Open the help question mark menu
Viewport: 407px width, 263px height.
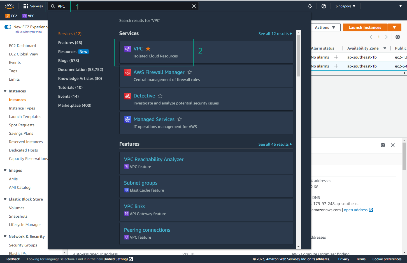324,6
